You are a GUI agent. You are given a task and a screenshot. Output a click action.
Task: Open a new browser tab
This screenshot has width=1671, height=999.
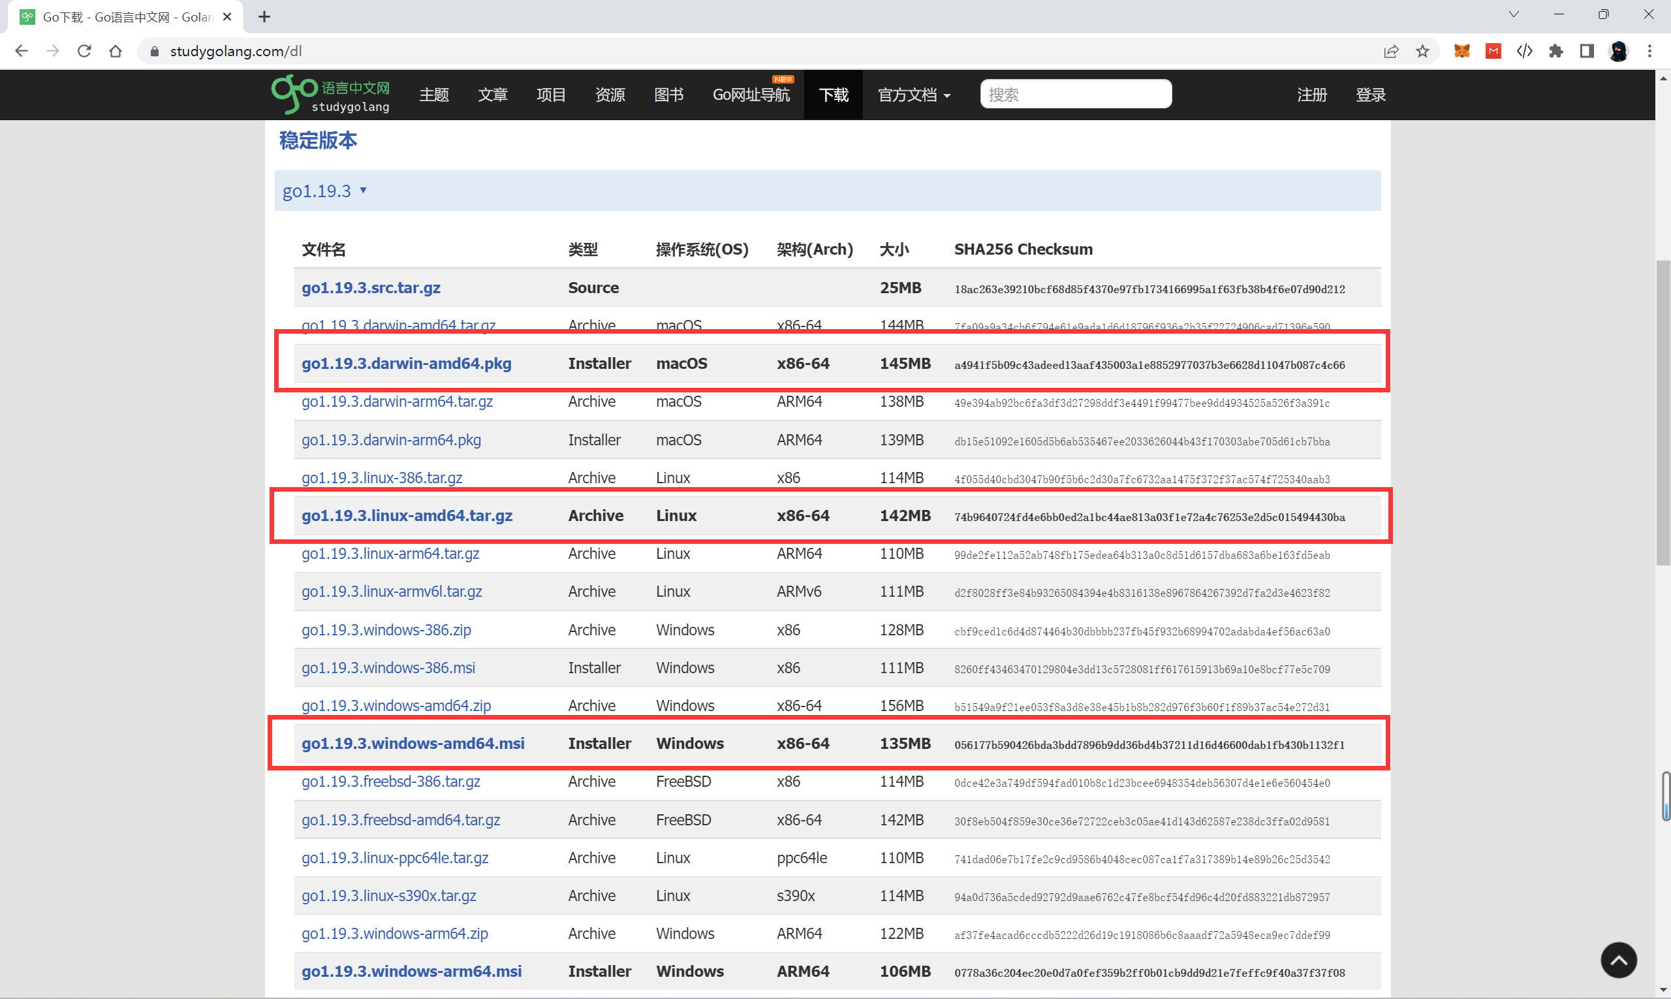(x=264, y=17)
